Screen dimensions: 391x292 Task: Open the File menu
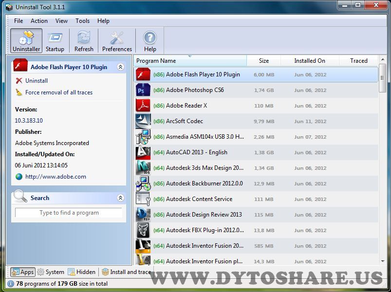point(19,20)
